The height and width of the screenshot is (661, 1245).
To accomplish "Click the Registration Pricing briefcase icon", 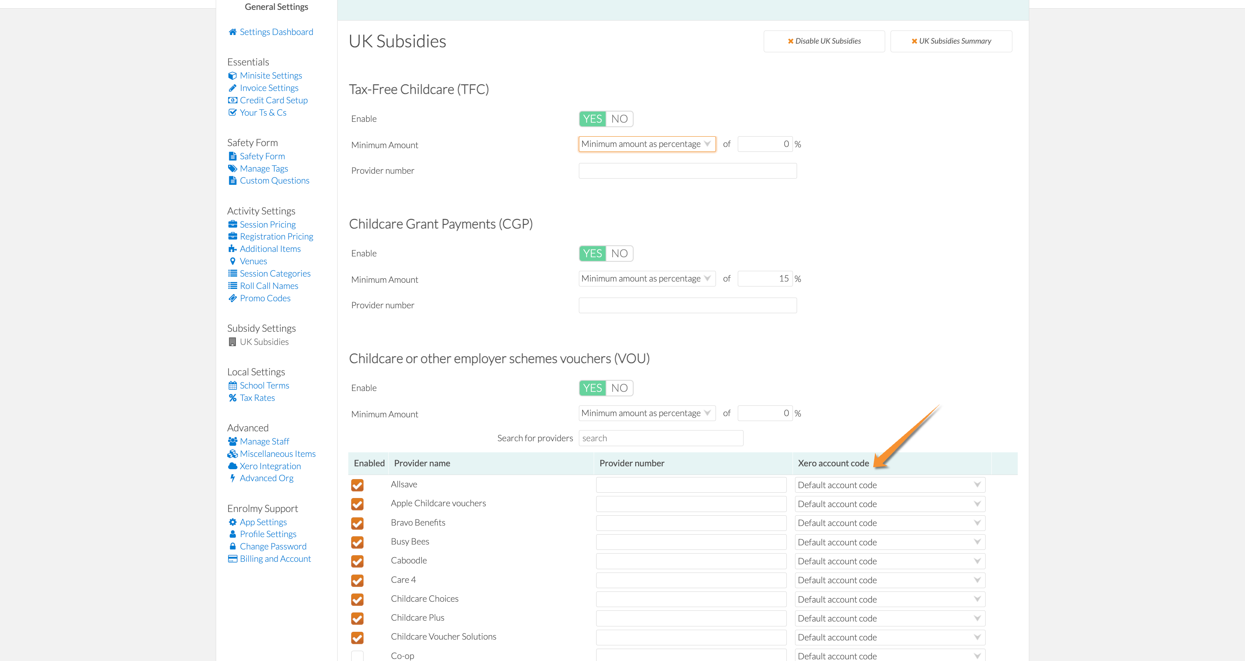I will point(233,236).
